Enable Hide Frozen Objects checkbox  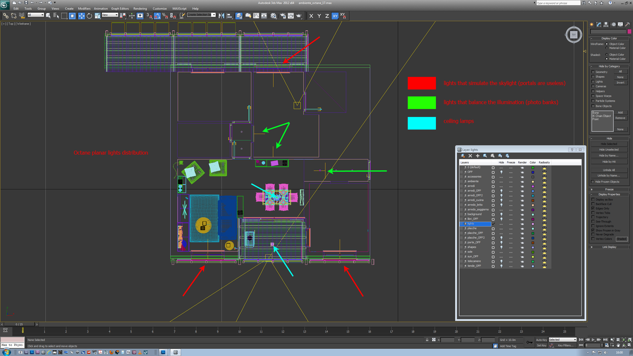tap(593, 182)
